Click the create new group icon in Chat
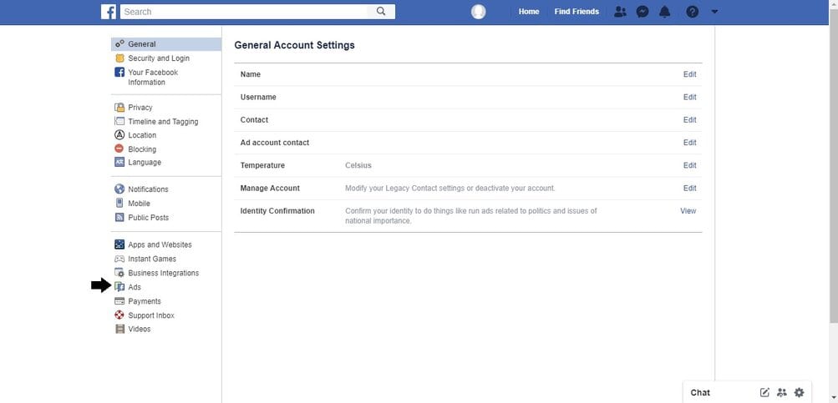The height and width of the screenshot is (403, 838). [x=782, y=392]
